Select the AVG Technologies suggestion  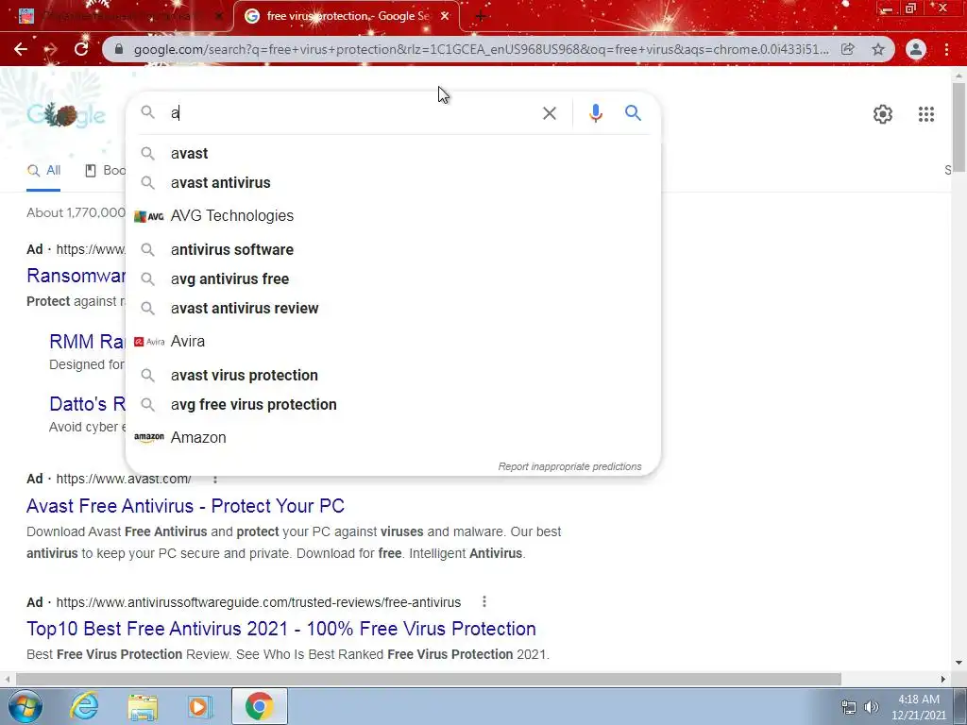coord(393,216)
